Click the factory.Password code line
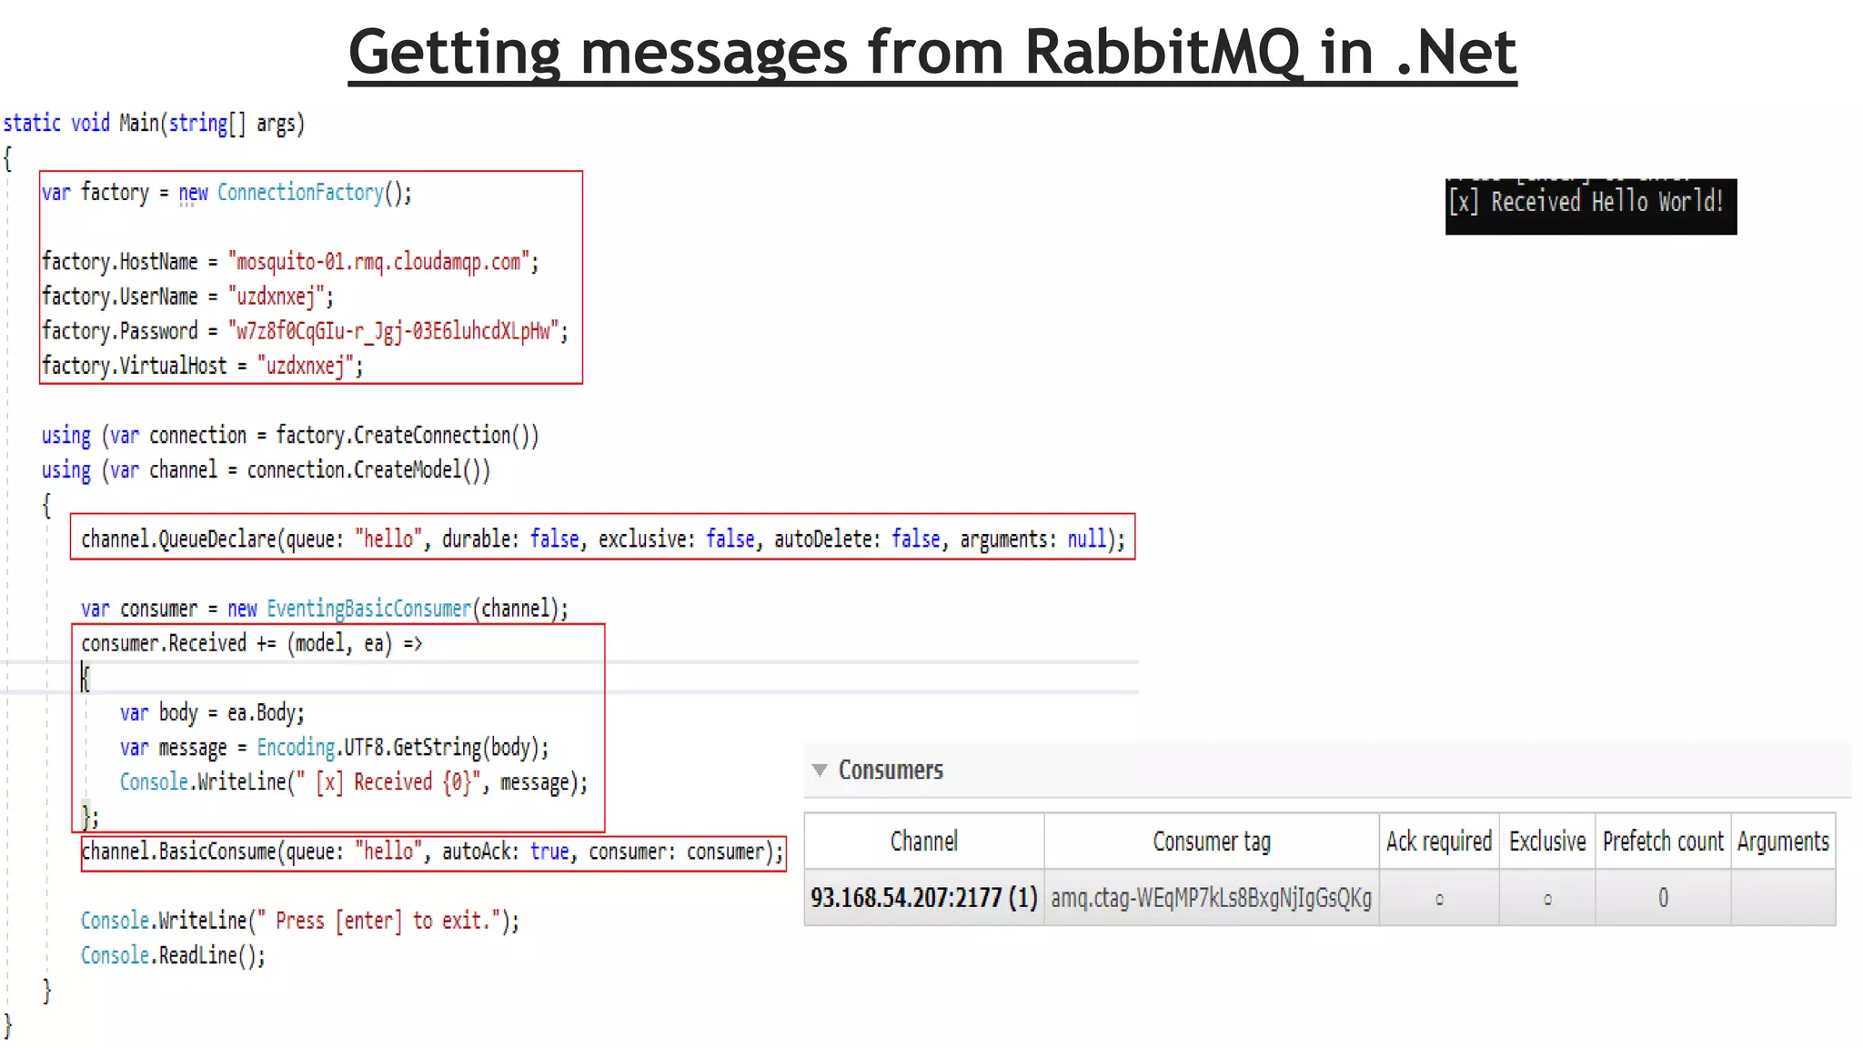1863x1048 pixels. tap(305, 331)
